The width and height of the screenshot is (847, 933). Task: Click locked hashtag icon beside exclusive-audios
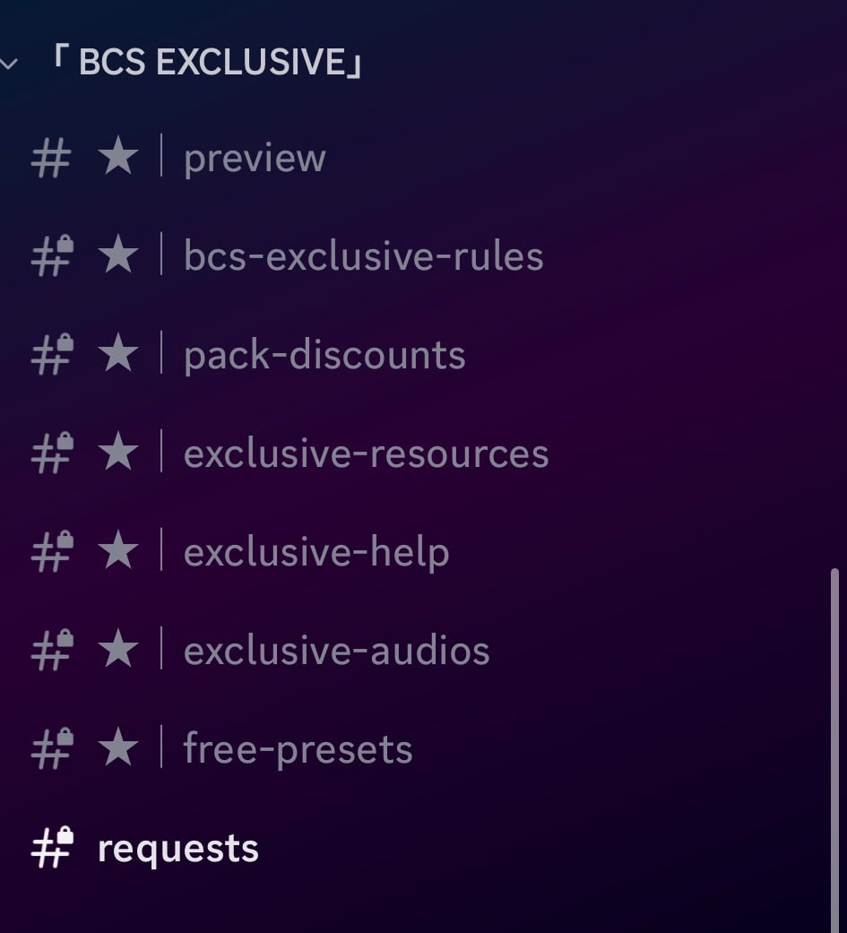click(52, 652)
